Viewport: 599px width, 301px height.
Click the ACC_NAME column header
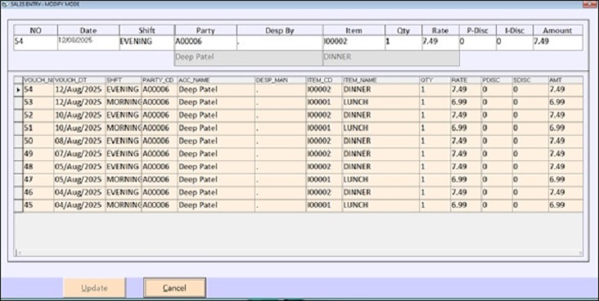pos(216,80)
